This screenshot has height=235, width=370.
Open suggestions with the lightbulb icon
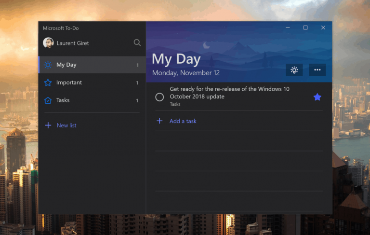pos(294,70)
